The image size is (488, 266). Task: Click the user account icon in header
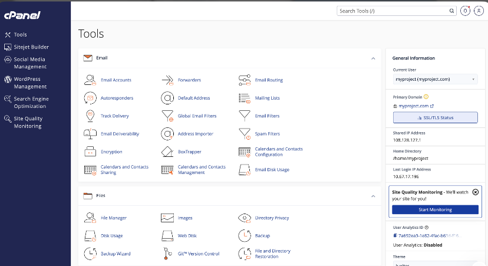pyautogui.click(x=478, y=11)
